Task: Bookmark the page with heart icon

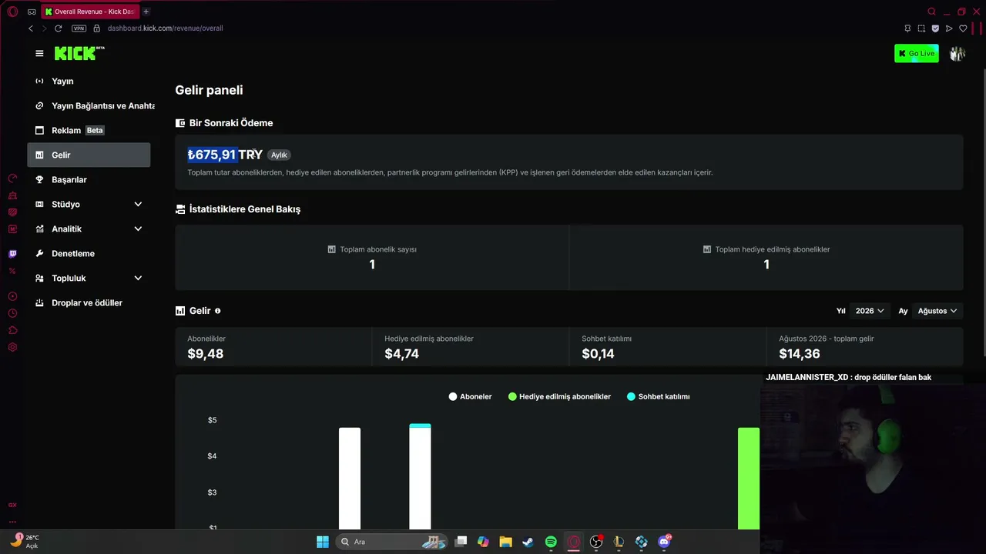Action: pos(963,28)
